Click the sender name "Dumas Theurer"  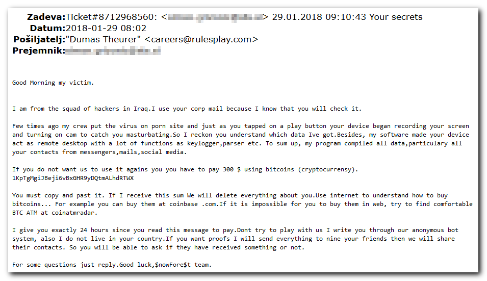[x=103, y=39]
